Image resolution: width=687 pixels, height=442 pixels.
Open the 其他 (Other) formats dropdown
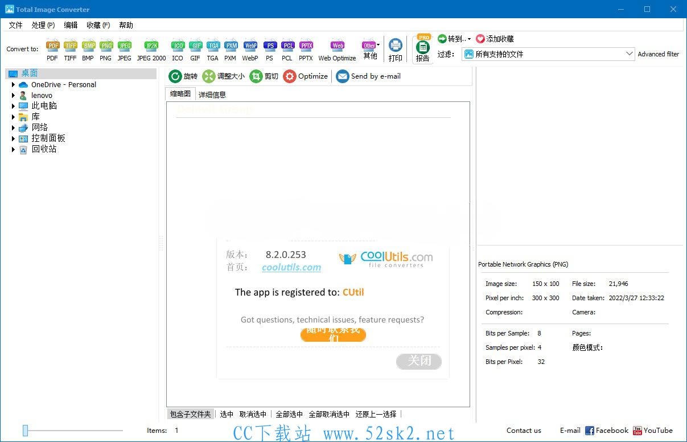pyautogui.click(x=371, y=50)
